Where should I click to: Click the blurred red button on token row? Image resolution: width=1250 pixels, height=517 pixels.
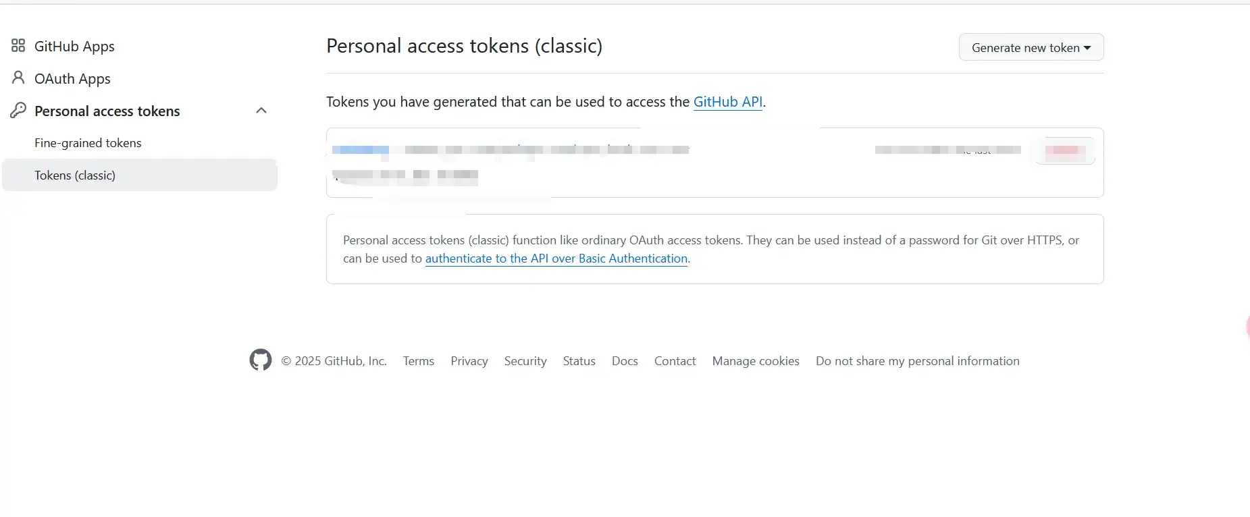point(1065,151)
